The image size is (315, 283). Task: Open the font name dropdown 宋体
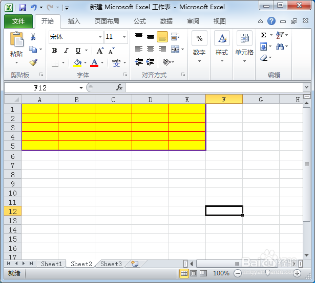[100, 37]
